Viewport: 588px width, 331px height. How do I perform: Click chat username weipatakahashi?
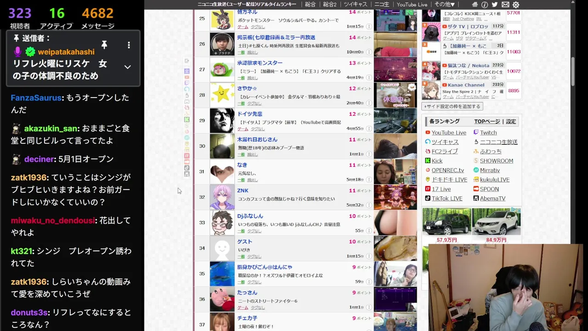tap(66, 52)
